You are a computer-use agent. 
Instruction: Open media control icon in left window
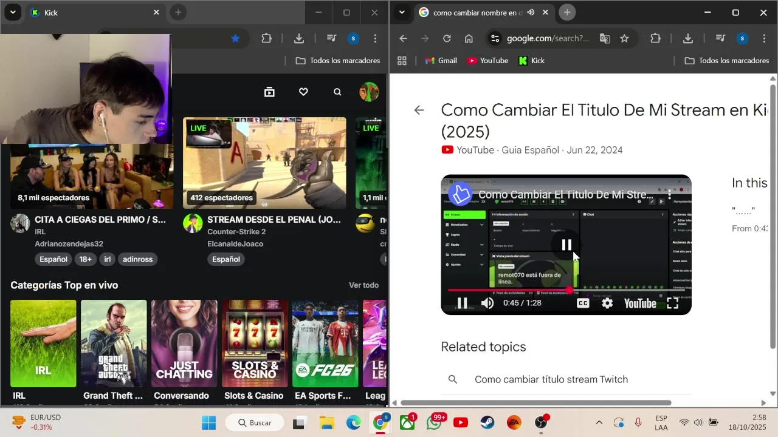point(331,38)
